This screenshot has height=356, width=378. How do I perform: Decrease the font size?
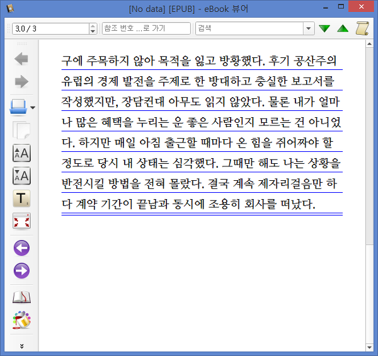21,175
